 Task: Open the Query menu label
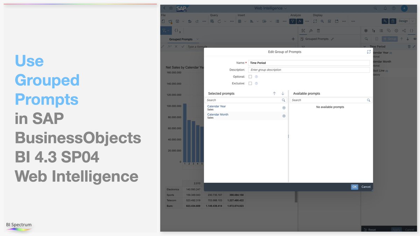[214, 15]
